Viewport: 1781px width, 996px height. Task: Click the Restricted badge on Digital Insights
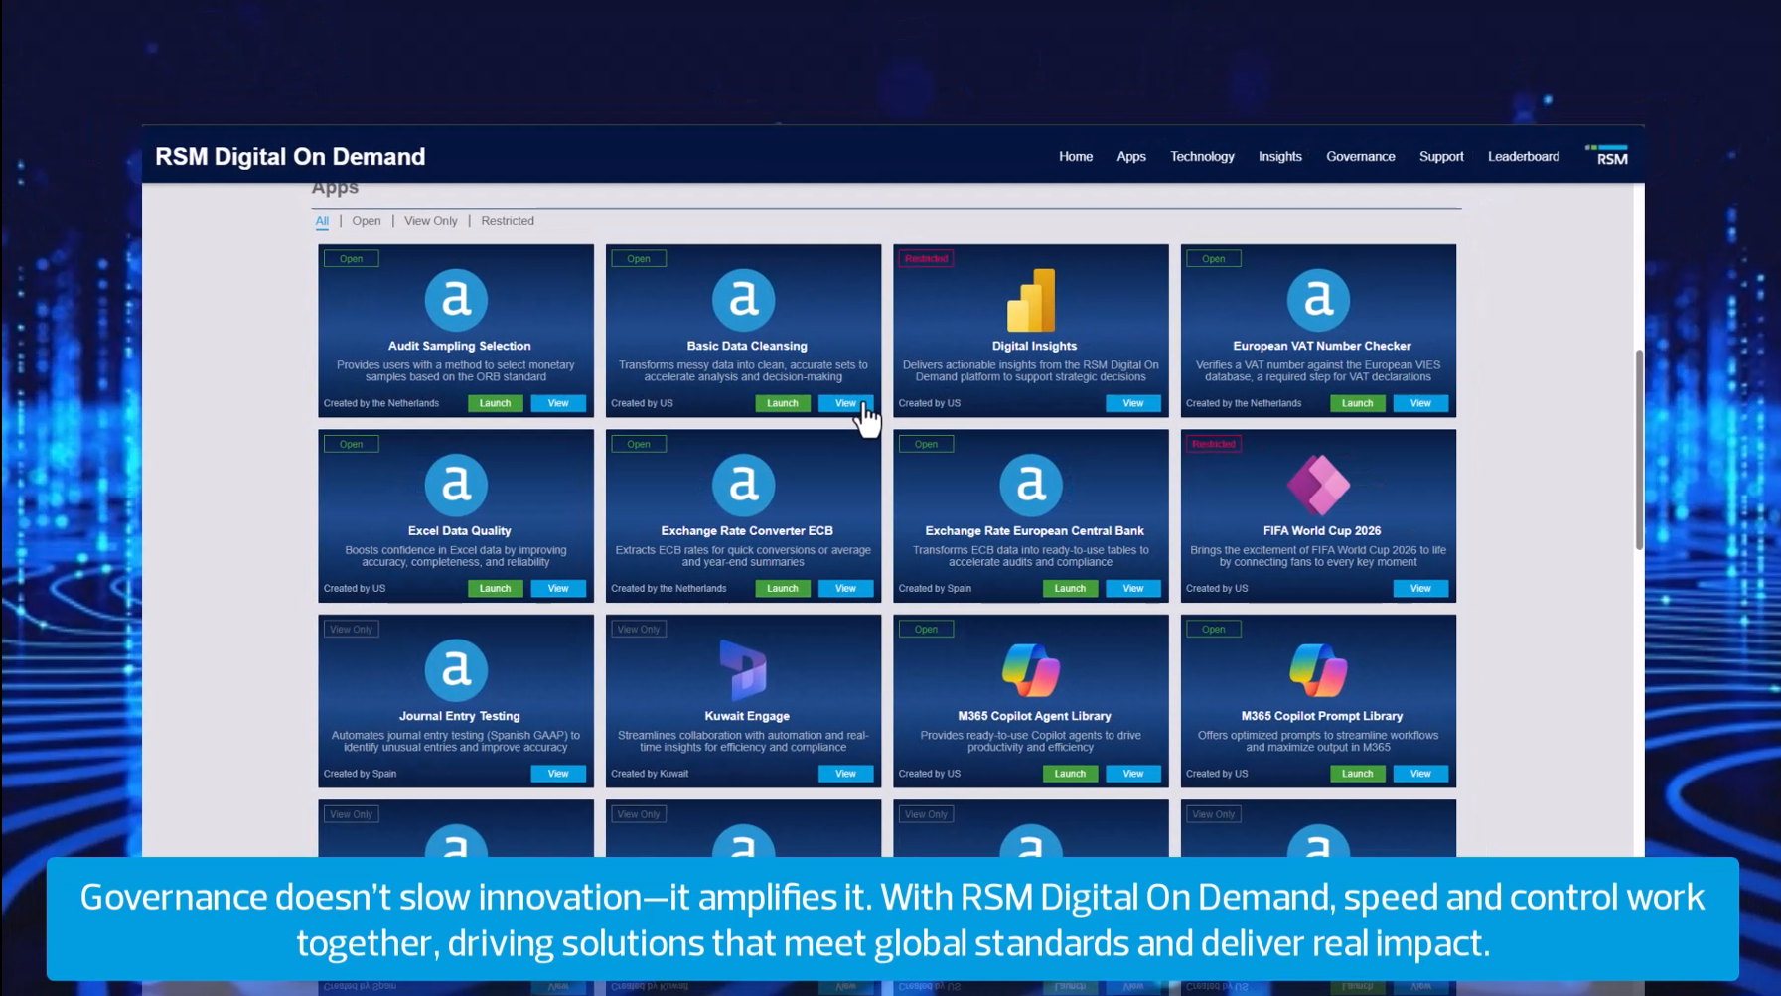click(x=926, y=258)
